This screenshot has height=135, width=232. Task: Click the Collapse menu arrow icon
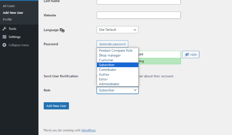pos(4,45)
